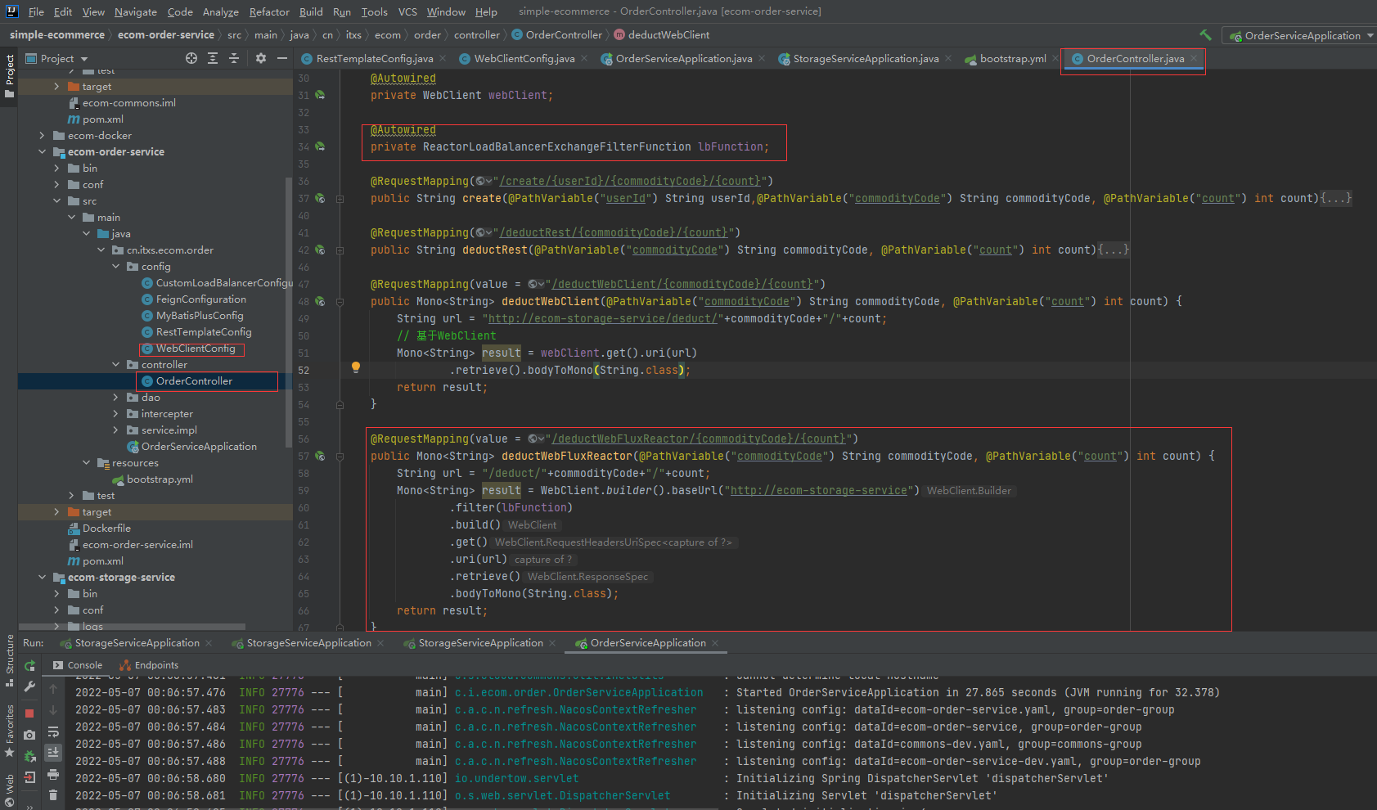The image size is (1377, 810).
Task: Click the wrench icon in Run toolbar
Action: coord(30,687)
